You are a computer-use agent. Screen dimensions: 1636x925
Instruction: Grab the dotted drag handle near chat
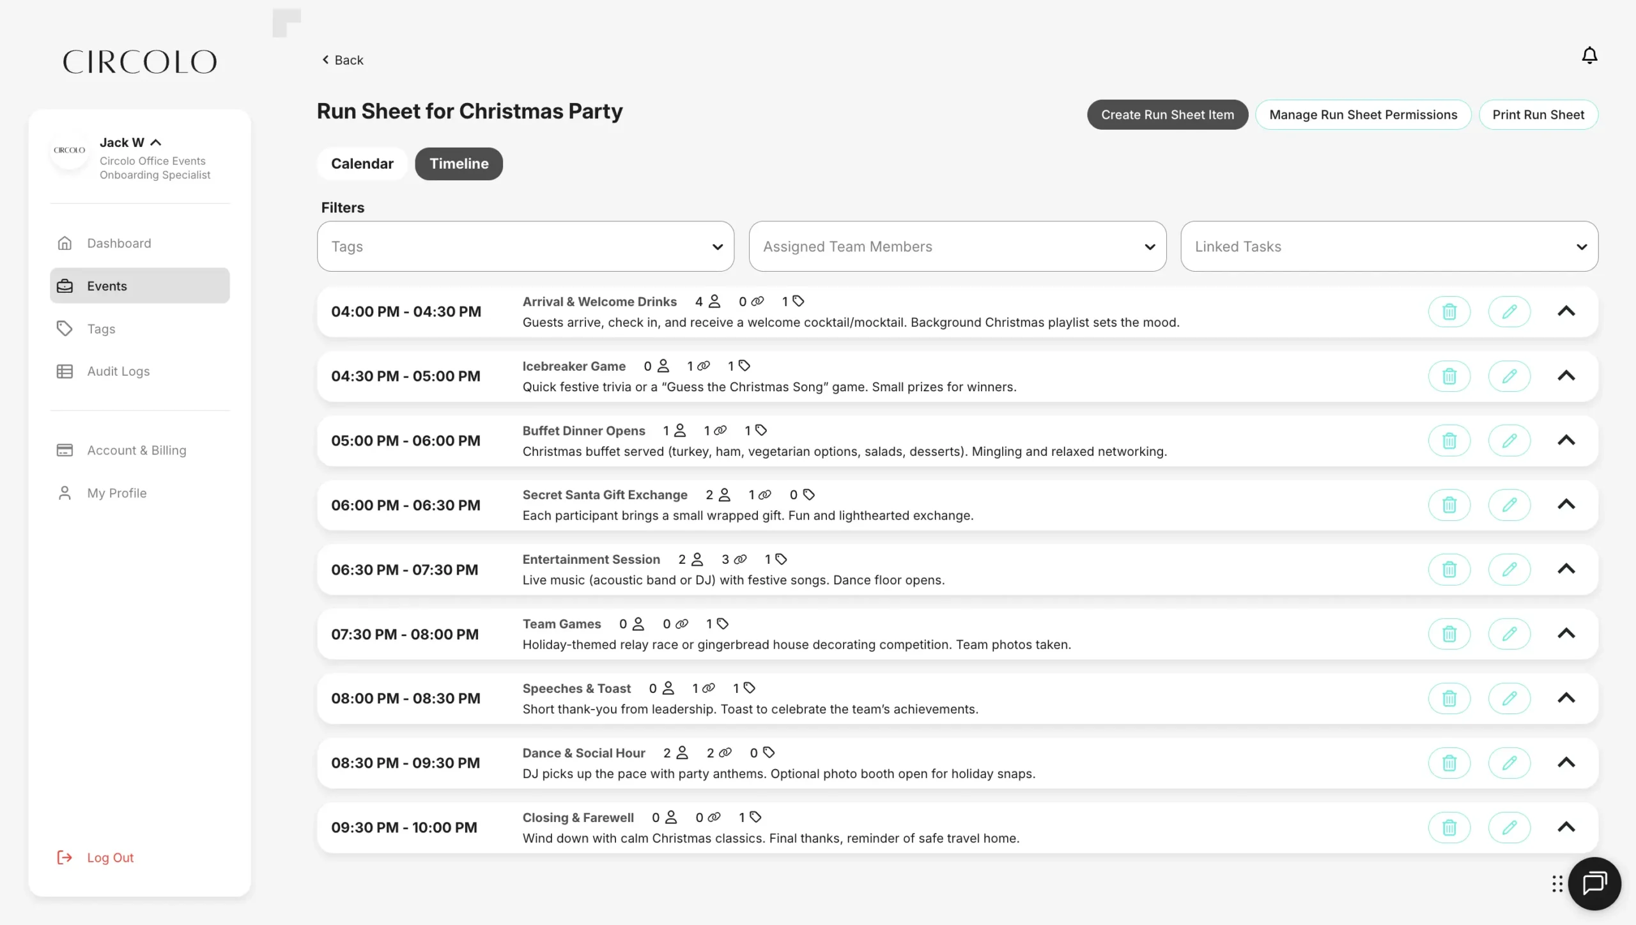click(x=1557, y=883)
